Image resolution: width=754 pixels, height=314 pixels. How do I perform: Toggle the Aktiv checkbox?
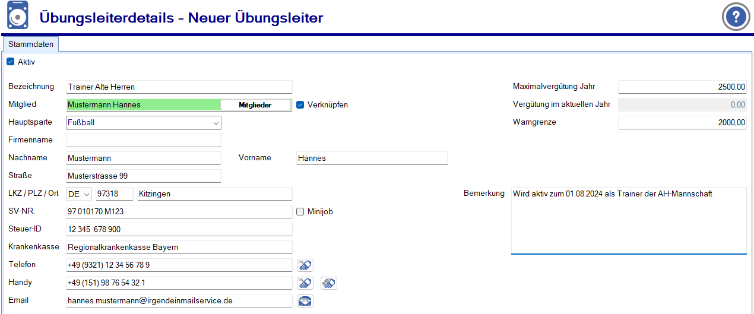(x=10, y=62)
